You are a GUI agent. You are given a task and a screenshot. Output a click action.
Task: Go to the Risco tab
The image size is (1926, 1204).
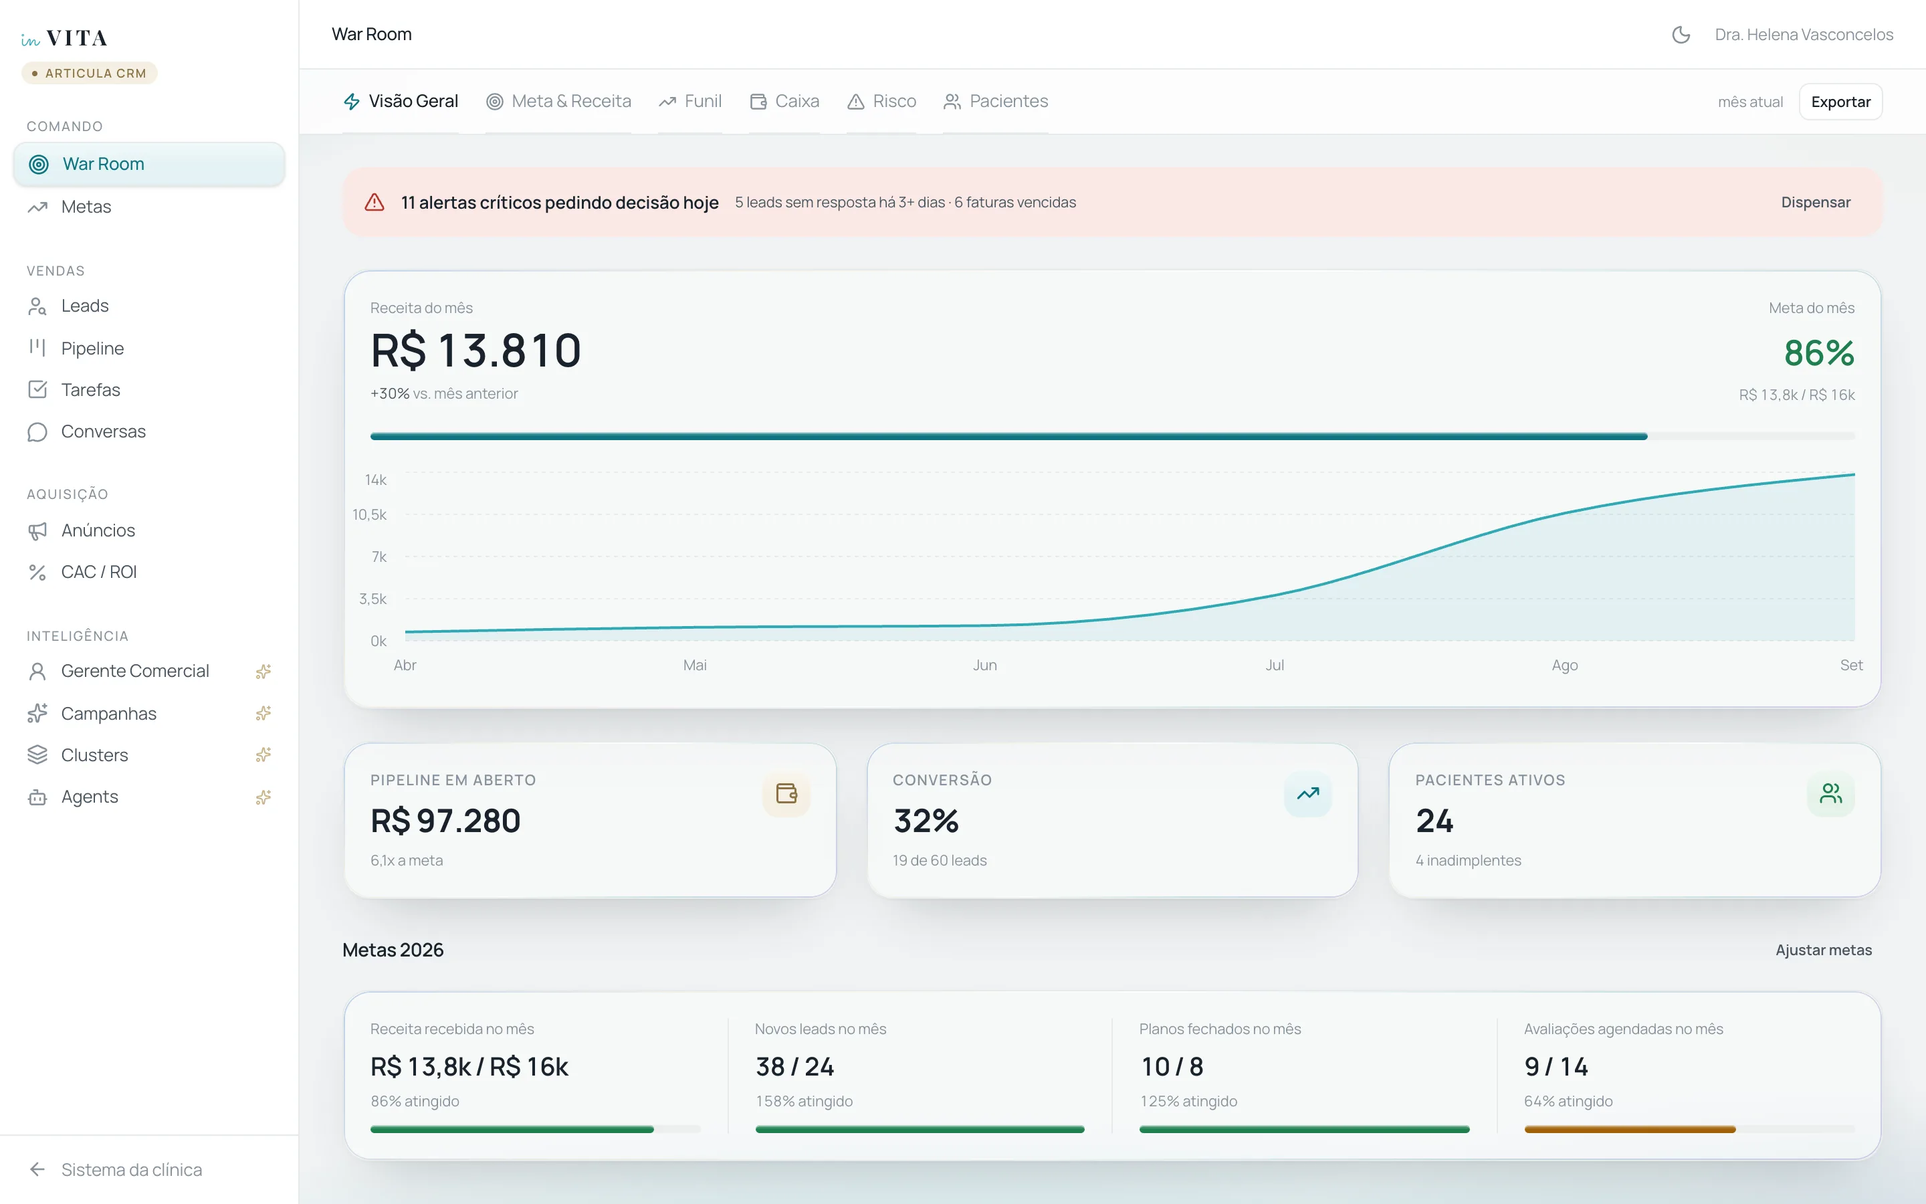[x=882, y=101]
